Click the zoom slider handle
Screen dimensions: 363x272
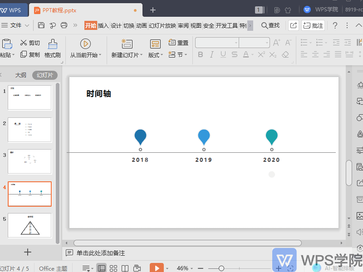click(221, 268)
